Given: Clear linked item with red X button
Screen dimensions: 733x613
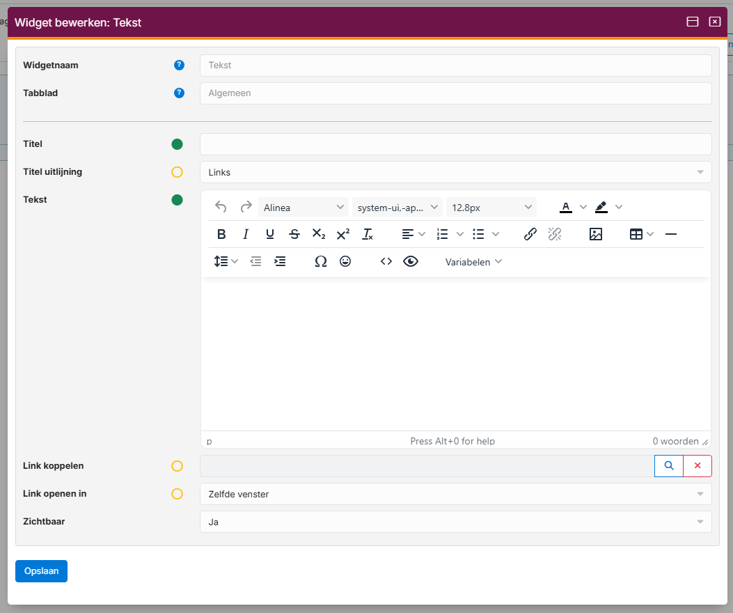Looking at the screenshot, I should (x=697, y=466).
